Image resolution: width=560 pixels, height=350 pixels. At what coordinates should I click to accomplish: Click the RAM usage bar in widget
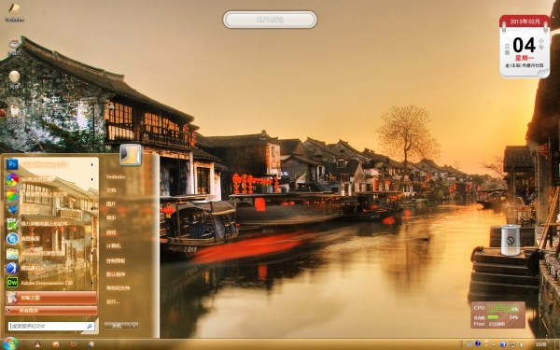tap(493, 317)
